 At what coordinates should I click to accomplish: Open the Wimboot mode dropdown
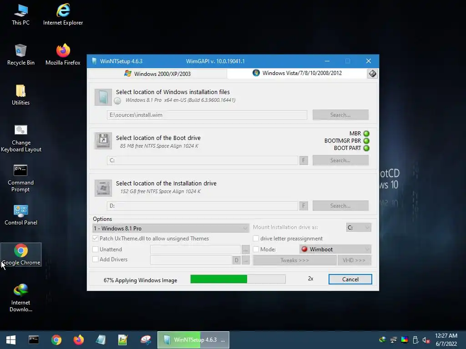[x=335, y=249]
